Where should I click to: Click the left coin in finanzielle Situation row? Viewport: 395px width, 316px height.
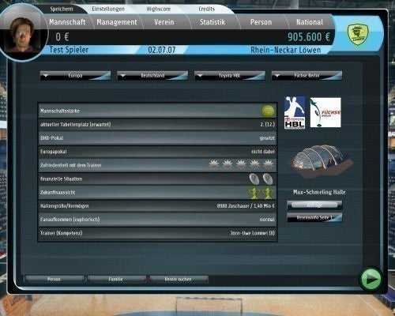click(x=254, y=179)
